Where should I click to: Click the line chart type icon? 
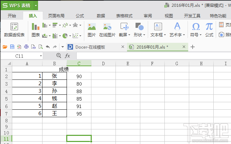pos(65,25)
